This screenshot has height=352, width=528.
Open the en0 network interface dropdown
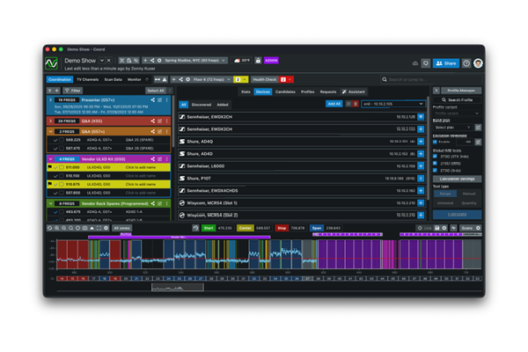point(392,104)
